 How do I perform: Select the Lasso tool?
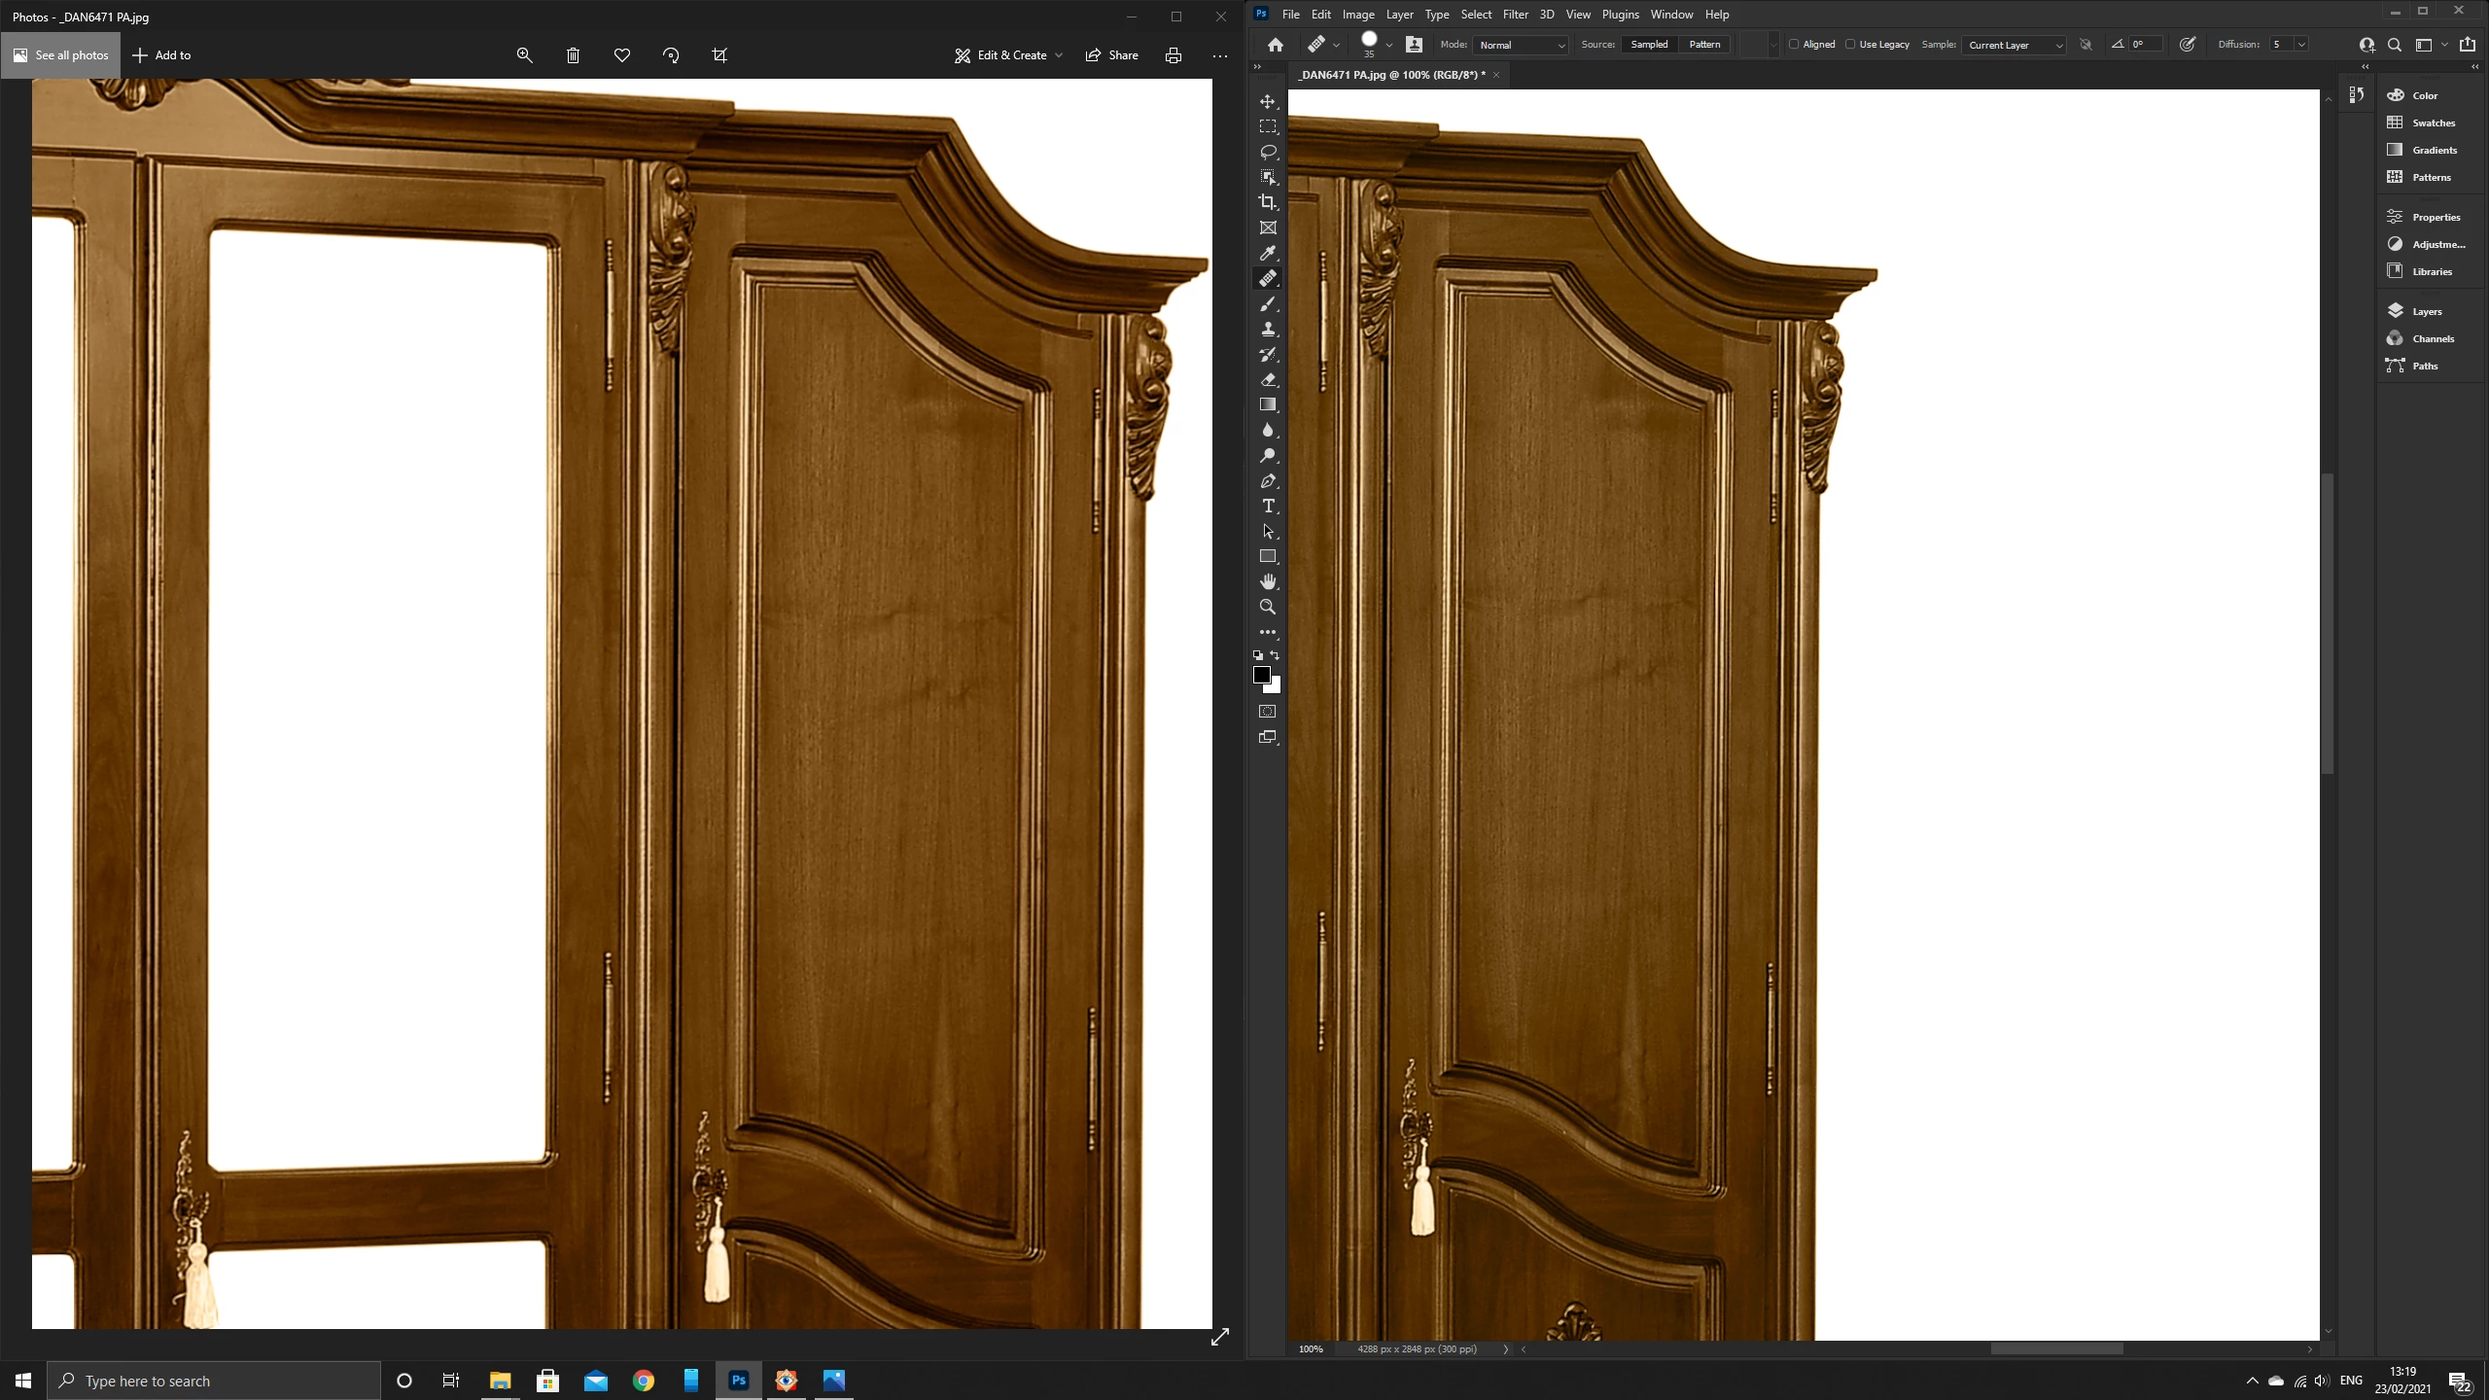point(1268,152)
